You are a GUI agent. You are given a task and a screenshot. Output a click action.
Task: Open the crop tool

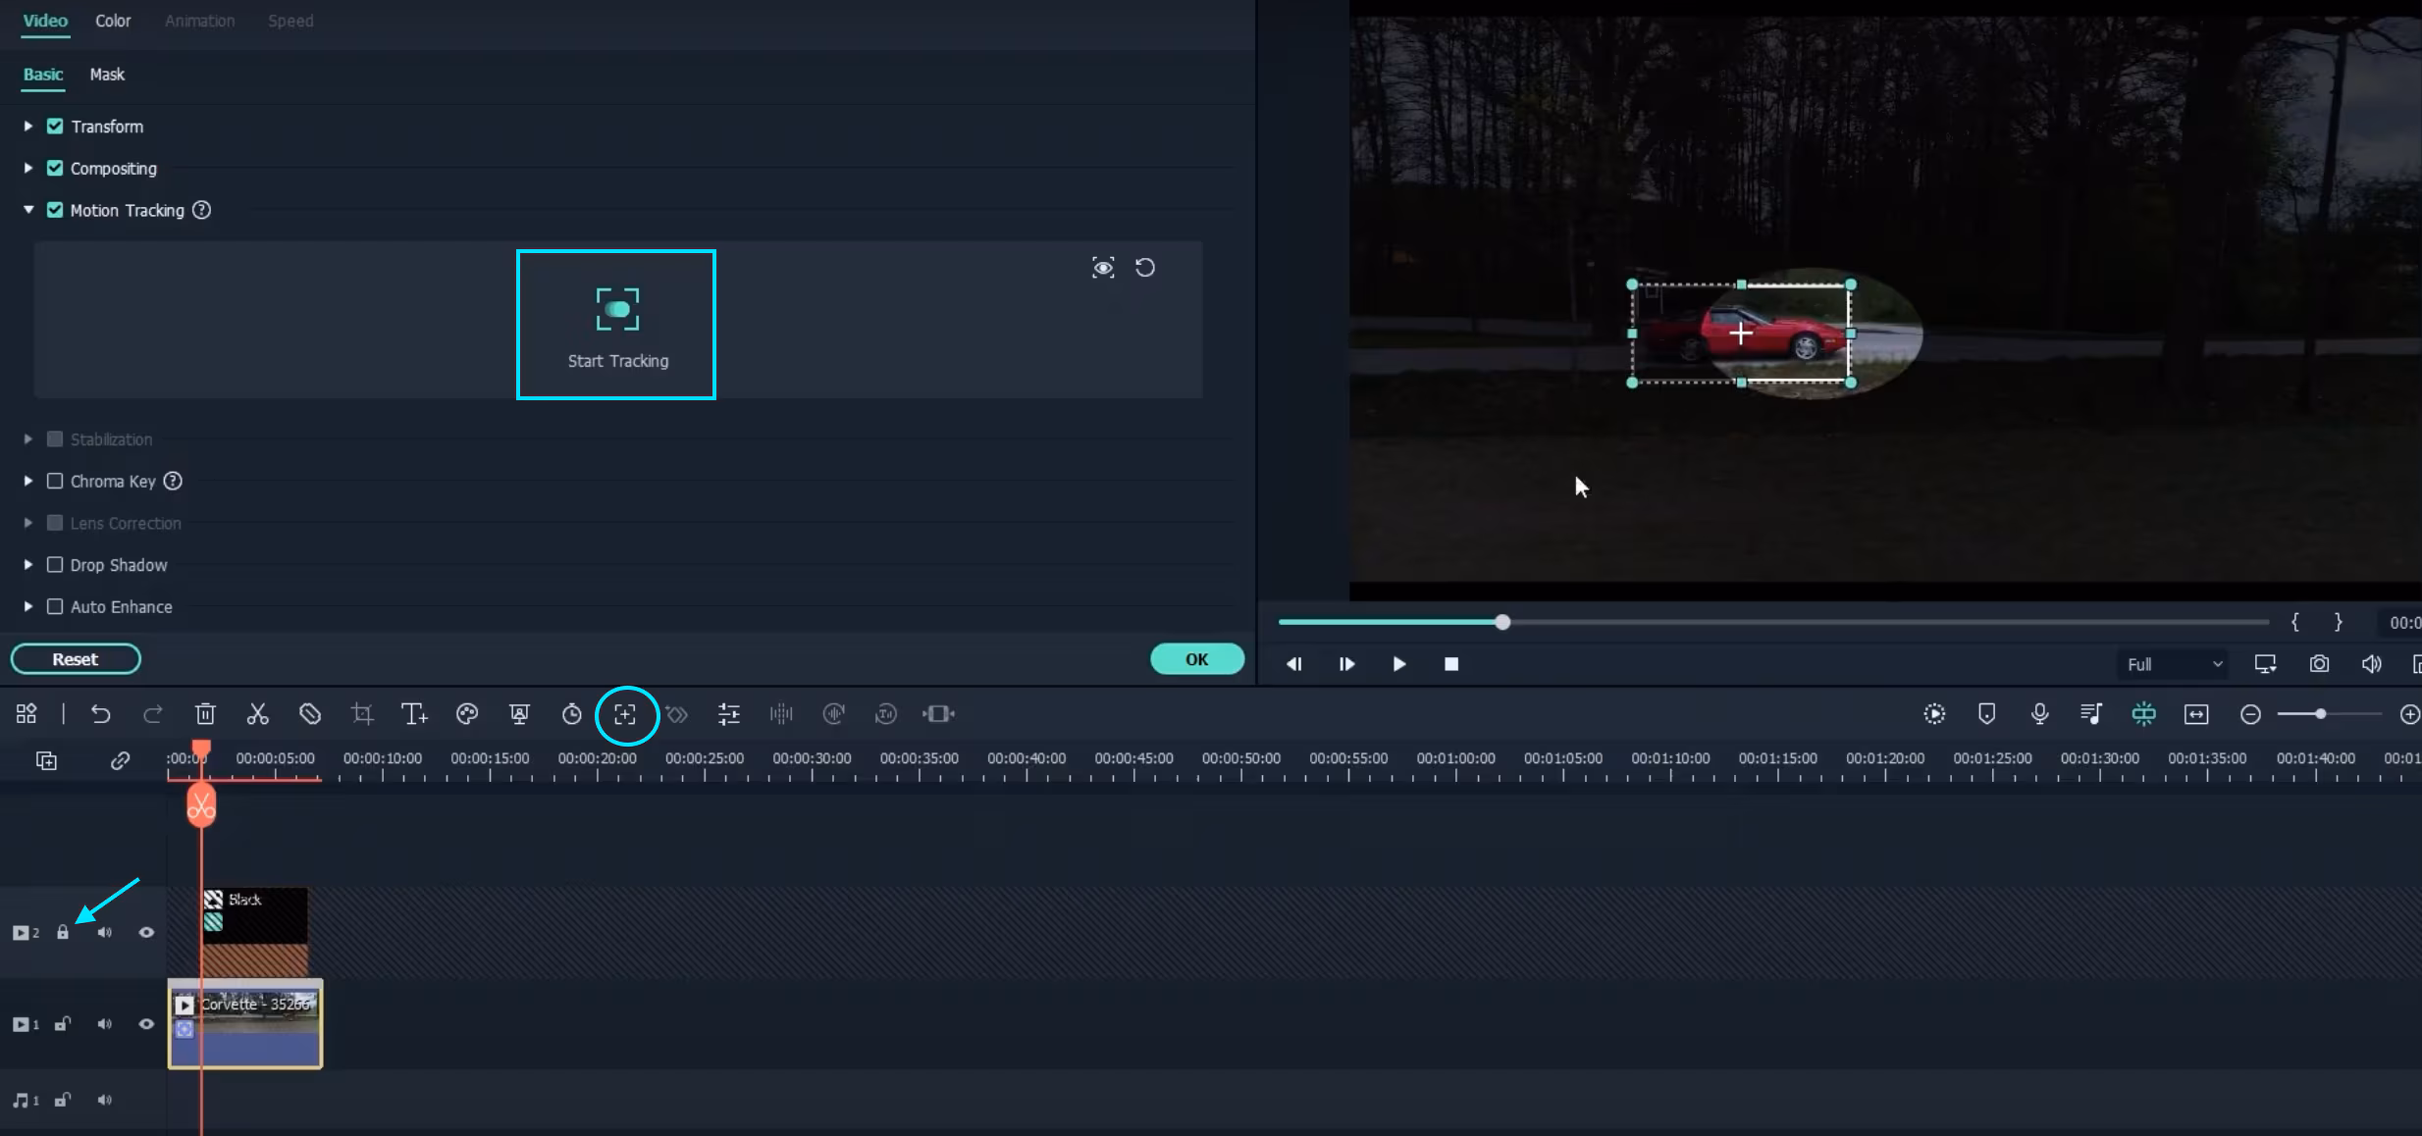point(362,714)
